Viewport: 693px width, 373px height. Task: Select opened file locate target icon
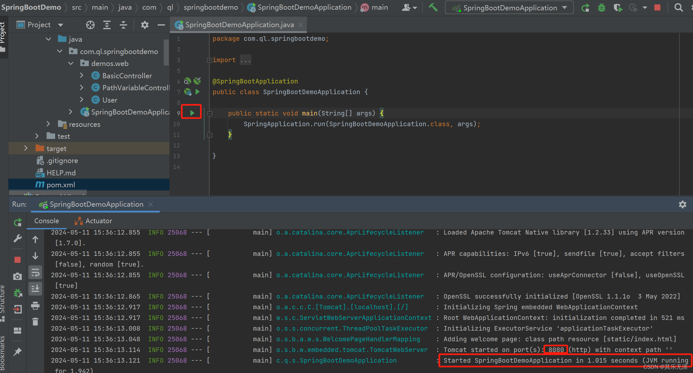coord(90,25)
